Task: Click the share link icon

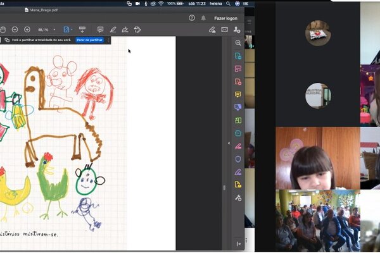Action: point(212,30)
